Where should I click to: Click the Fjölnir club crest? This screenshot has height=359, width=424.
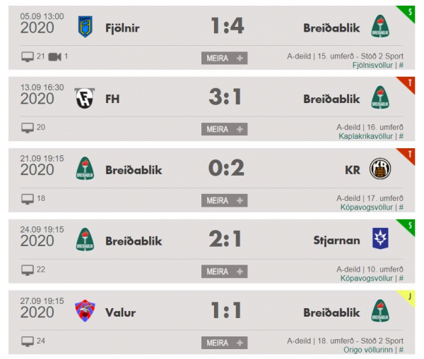click(x=86, y=27)
